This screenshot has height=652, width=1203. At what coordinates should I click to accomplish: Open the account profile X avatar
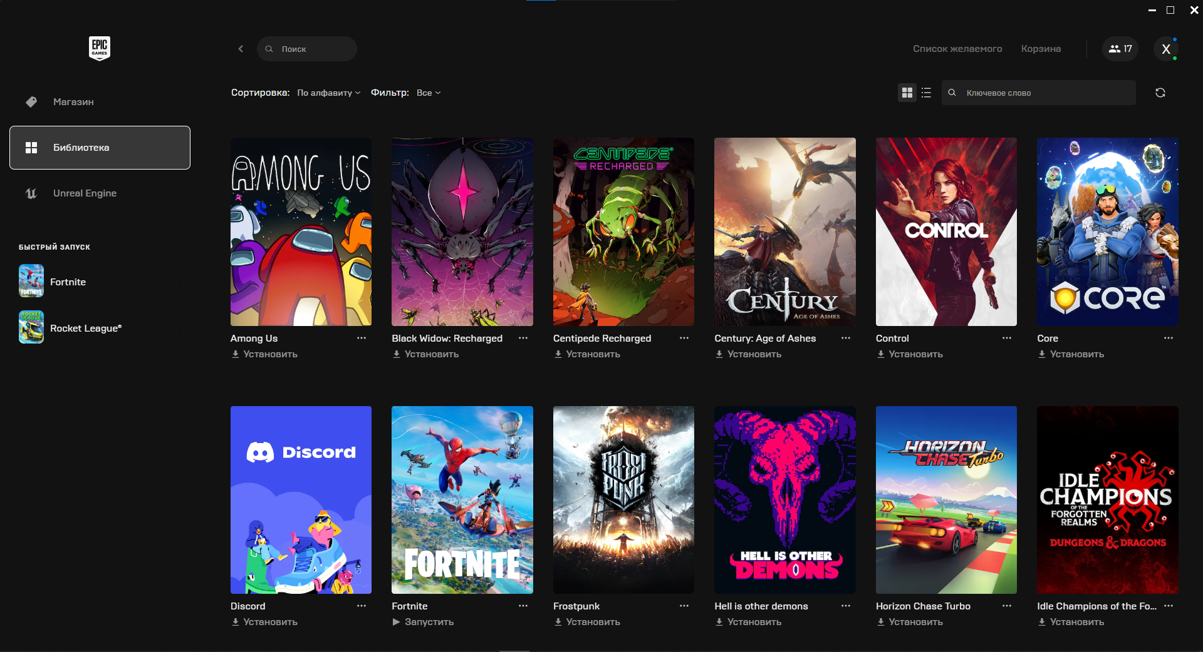coord(1166,49)
